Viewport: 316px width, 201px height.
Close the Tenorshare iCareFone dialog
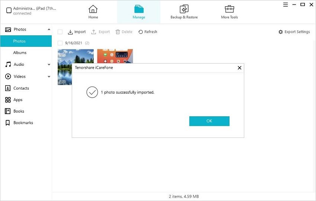(x=239, y=68)
